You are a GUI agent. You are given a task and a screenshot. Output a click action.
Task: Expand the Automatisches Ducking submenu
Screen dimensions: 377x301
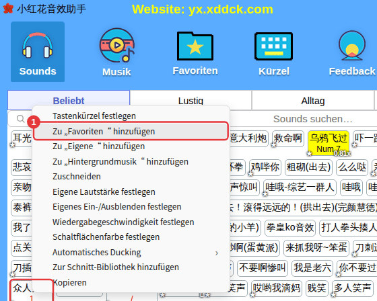[x=131, y=252]
